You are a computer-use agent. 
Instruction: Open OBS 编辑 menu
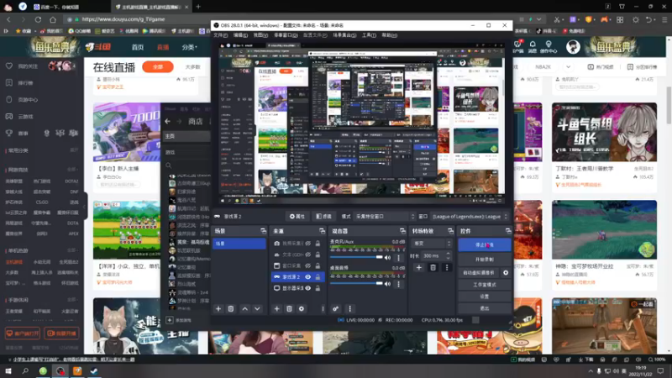(x=240, y=35)
